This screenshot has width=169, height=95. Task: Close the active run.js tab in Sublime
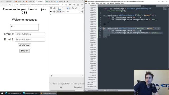point(154,6)
